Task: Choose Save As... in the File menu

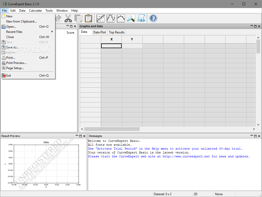Action: 28,47
